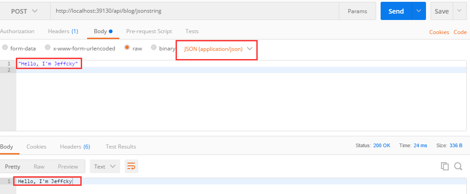
Task: Open the Tests tab
Action: click(192, 31)
